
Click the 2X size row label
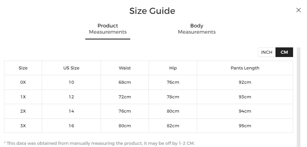tap(23, 111)
